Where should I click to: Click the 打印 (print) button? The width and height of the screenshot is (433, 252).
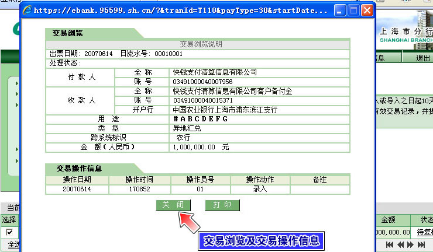(x=222, y=205)
